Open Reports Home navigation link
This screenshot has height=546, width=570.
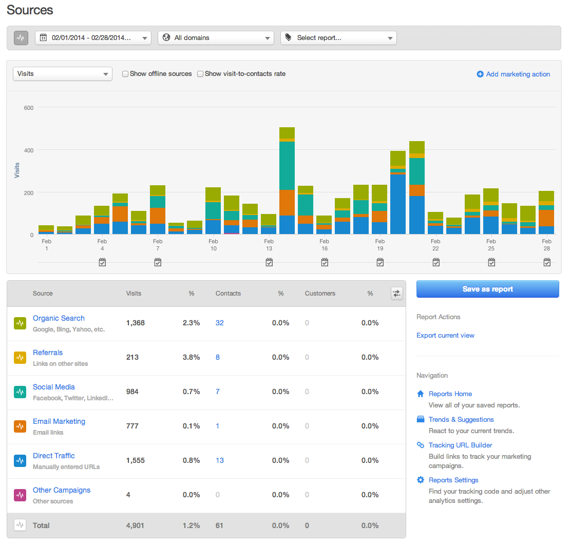[x=450, y=394]
